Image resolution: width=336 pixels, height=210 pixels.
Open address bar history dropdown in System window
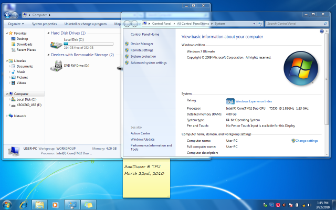pos(254,24)
